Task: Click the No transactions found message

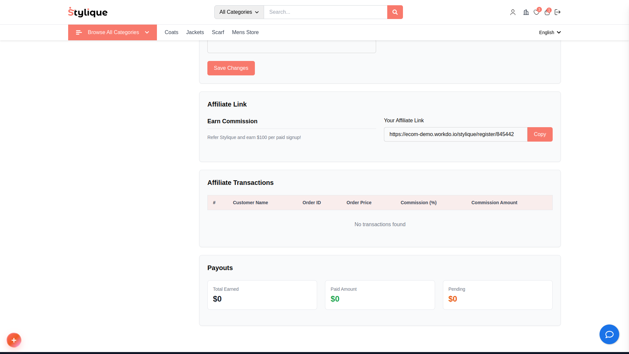Action: (x=380, y=225)
